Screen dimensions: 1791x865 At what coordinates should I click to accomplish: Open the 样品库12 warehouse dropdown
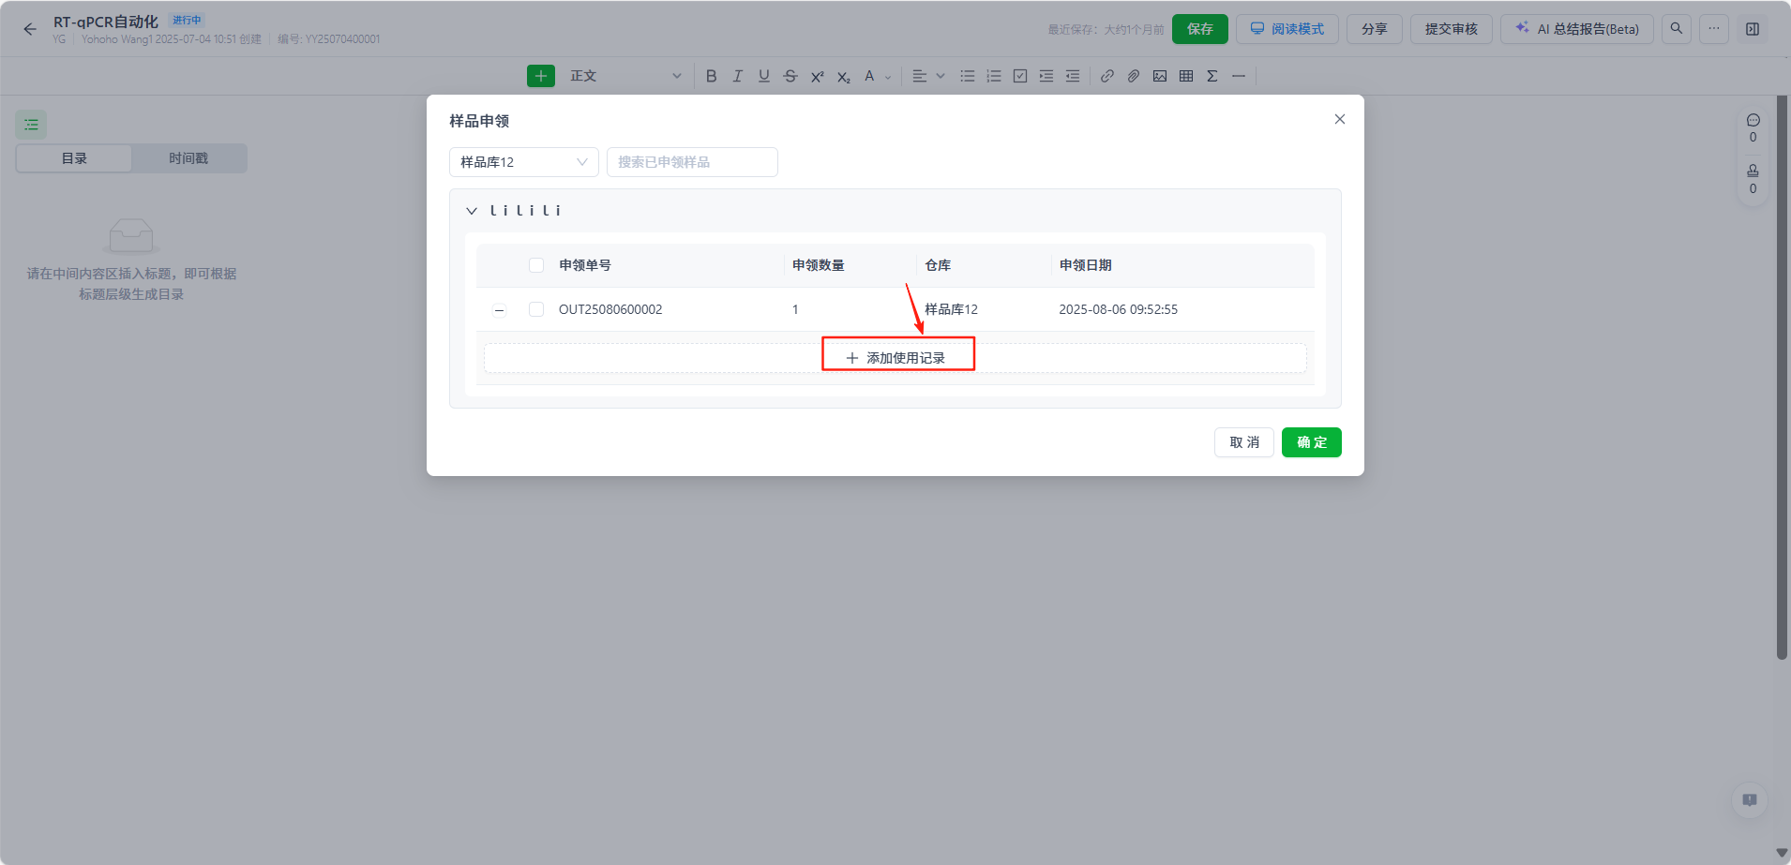[523, 162]
